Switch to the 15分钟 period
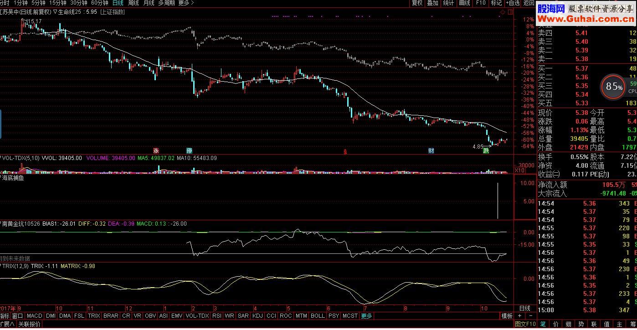637x330 pixels. click(58, 3)
